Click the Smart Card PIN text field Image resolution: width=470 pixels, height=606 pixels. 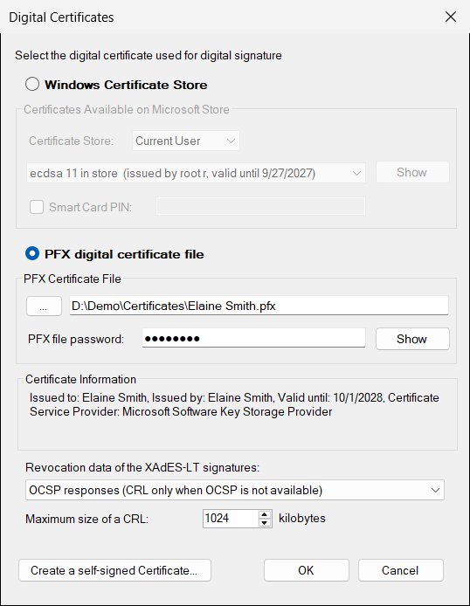tap(260, 206)
